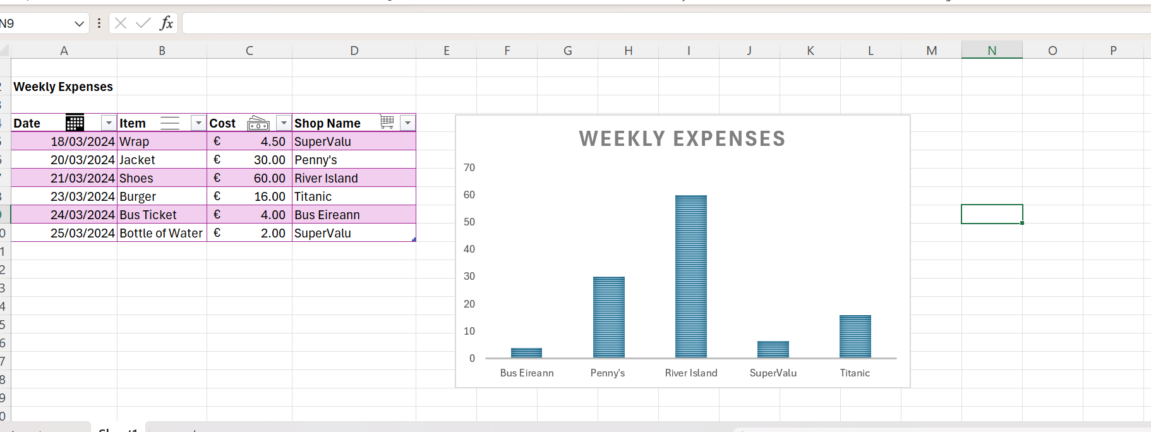1151x432 pixels.
Task: Select the Burger item cell
Action: [x=162, y=196]
